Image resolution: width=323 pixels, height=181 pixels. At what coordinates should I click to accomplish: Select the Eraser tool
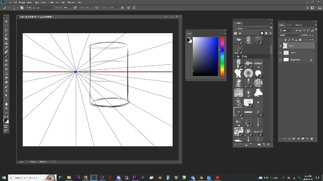(6, 69)
